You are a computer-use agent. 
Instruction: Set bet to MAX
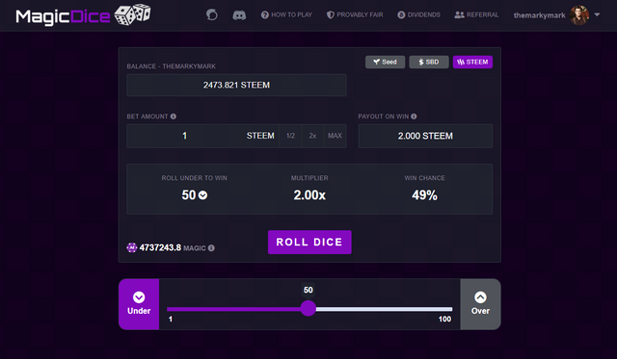click(335, 136)
